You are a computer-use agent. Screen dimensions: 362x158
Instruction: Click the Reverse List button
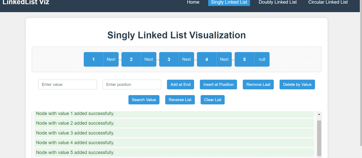coord(180,100)
